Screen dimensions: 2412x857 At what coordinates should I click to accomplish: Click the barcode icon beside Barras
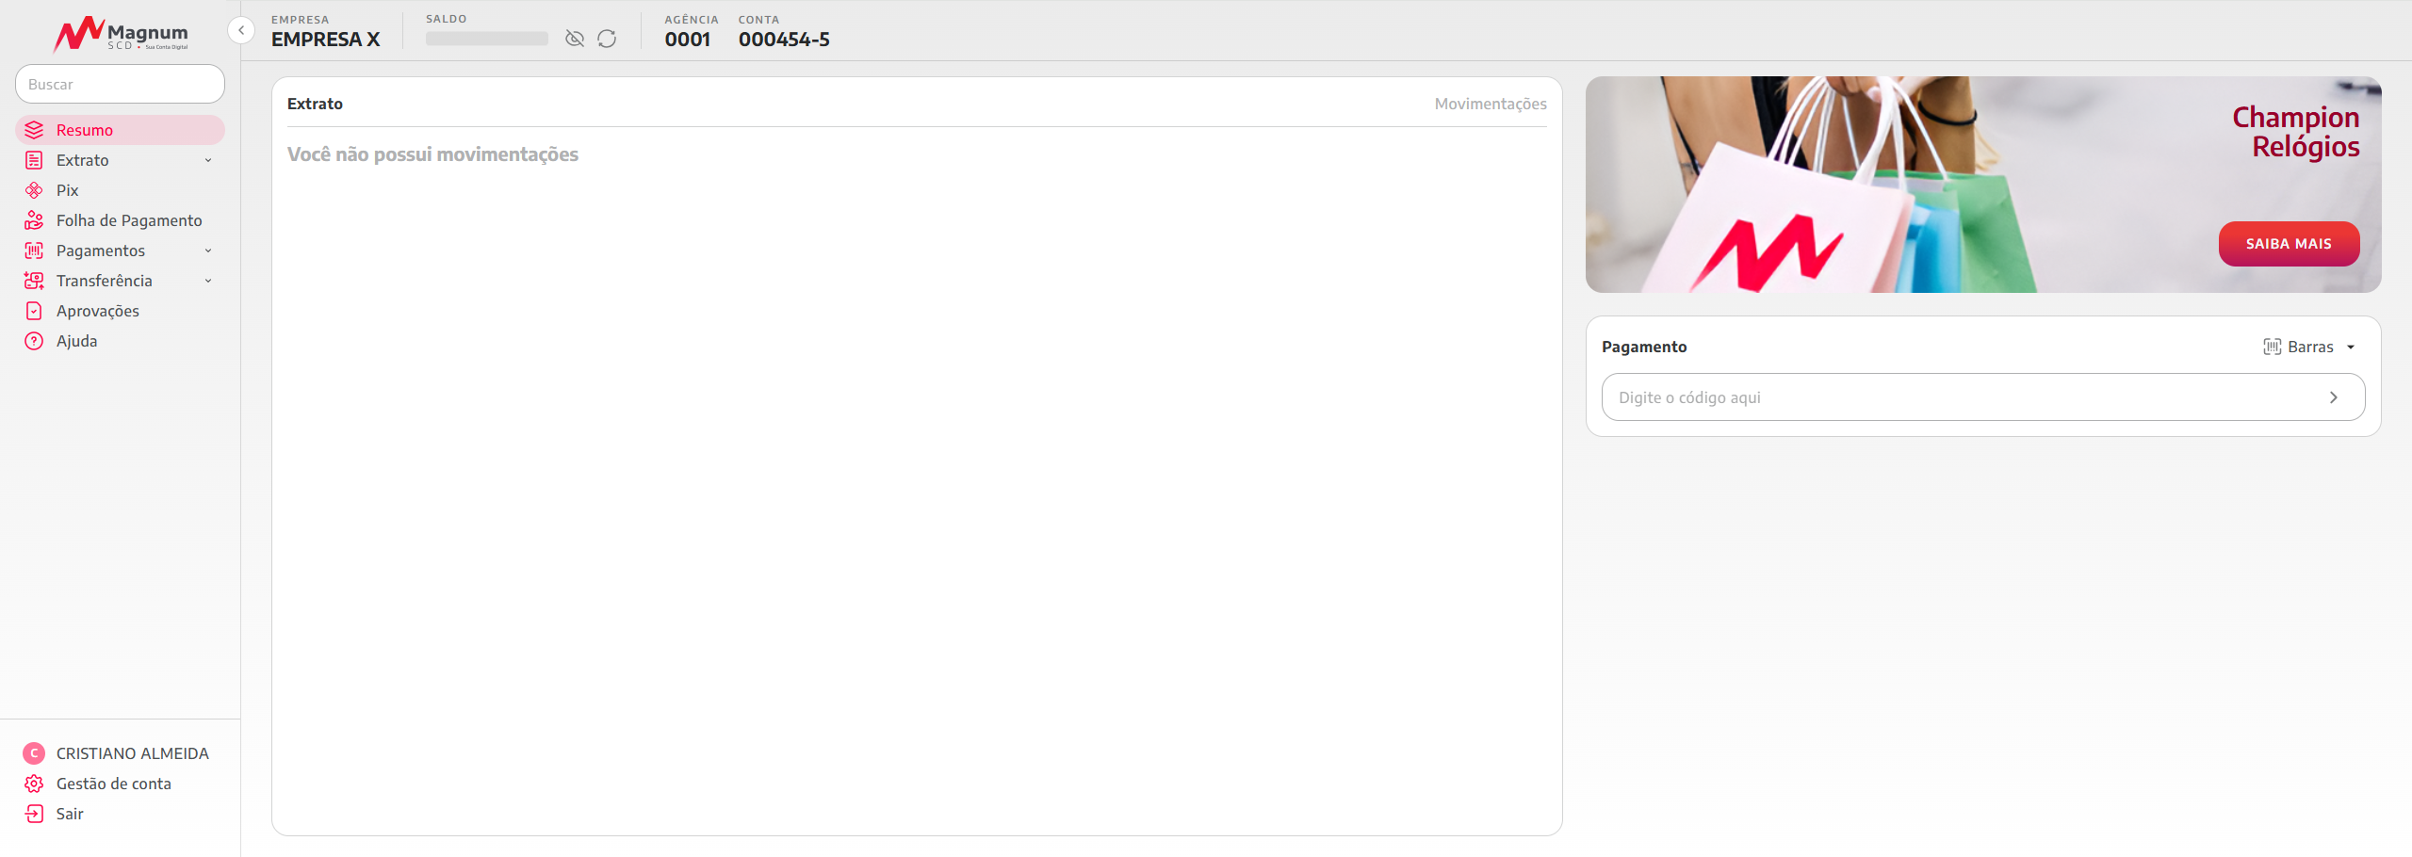pyautogui.click(x=2273, y=347)
